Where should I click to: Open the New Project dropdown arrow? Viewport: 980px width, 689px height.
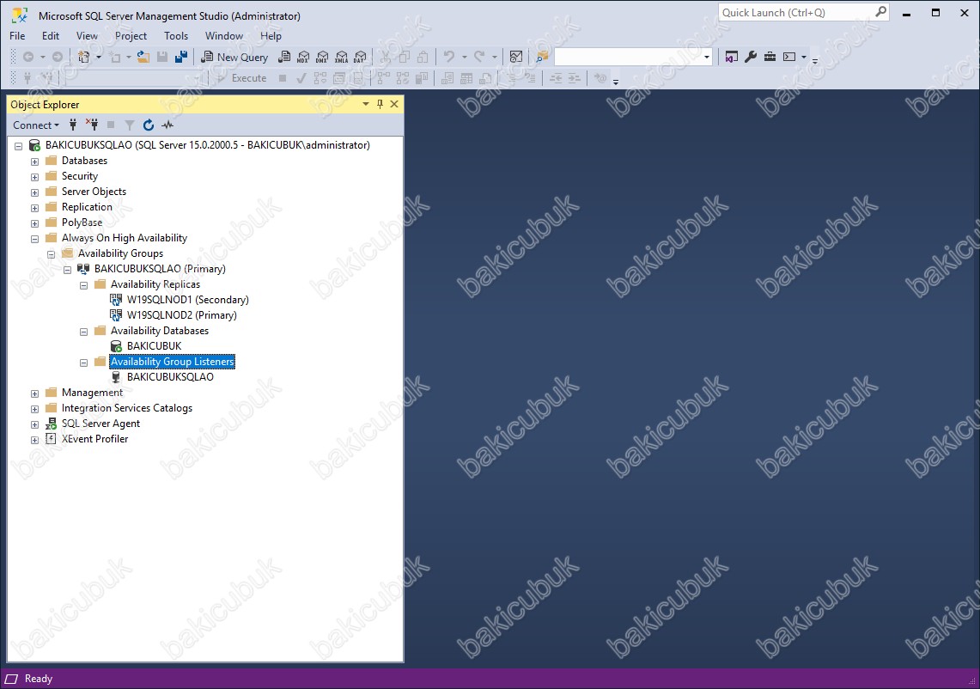click(98, 57)
